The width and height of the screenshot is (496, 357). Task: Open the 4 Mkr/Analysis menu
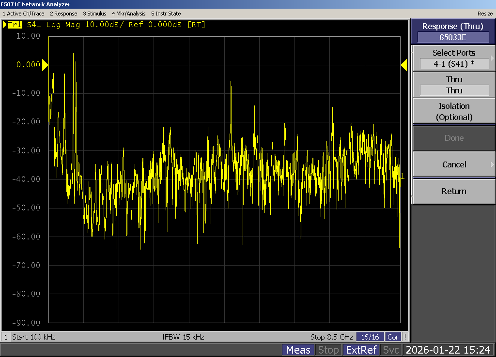128,14
